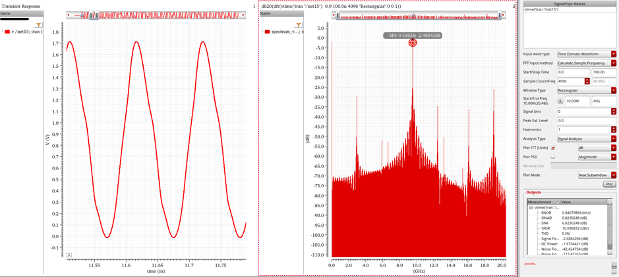Click red swatch of v /net15 trace

click(x=7, y=32)
